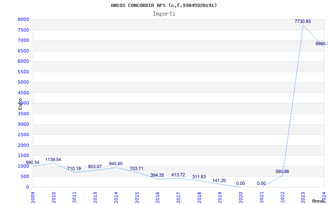The height and width of the screenshot is (205, 328).
Task: Click the 2022 x-axis year label
Action: (x=282, y=198)
